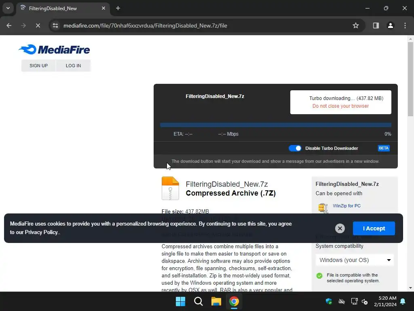Expand the Windows (your OS) dropdown

click(355, 260)
